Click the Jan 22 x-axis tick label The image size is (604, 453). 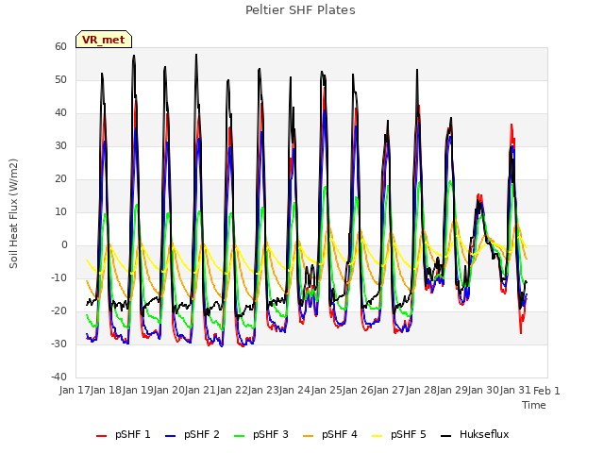tap(232, 391)
